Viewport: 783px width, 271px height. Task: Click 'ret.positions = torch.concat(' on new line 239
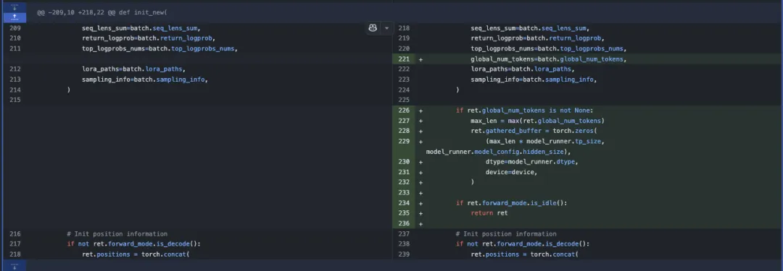(x=524, y=254)
